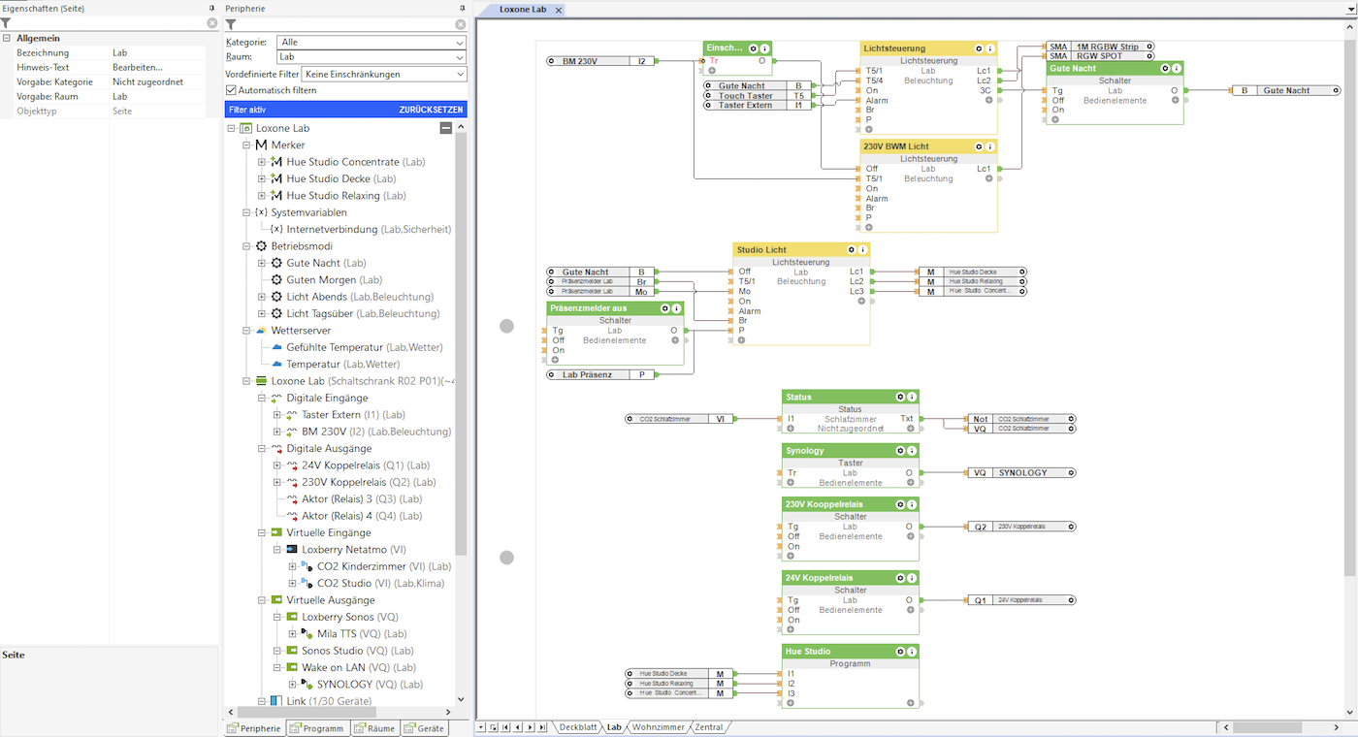Clear the Peripherie search filter
Screen dimensions: 1358x737
click(460, 24)
